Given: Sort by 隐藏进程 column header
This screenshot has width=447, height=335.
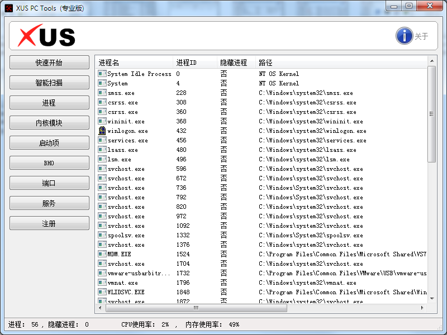Looking at the screenshot, I should (x=236, y=63).
